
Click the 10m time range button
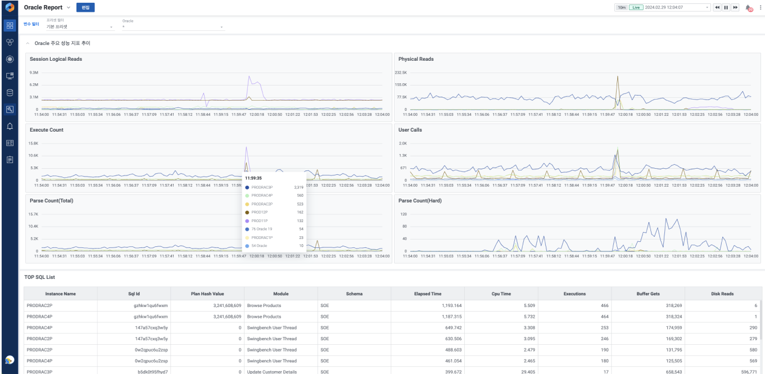tap(622, 7)
